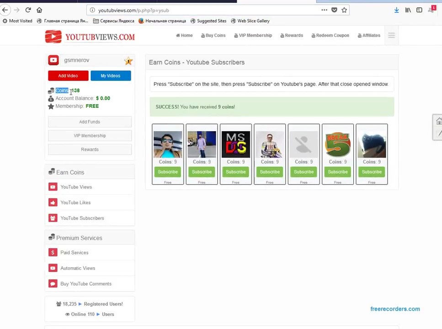
Task: Click the coins stack icon beside Coins
Action: [51, 91]
